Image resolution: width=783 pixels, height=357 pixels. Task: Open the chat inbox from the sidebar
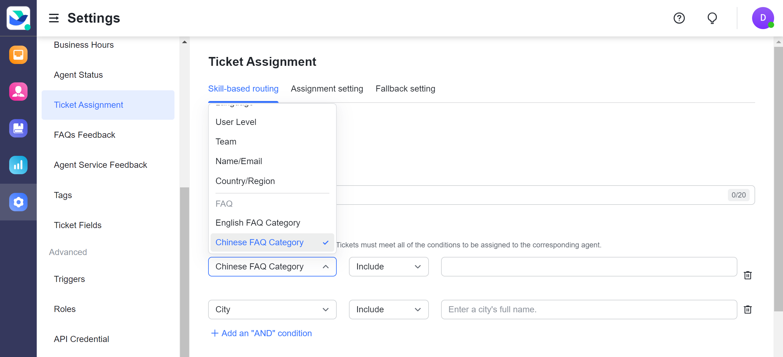click(18, 55)
